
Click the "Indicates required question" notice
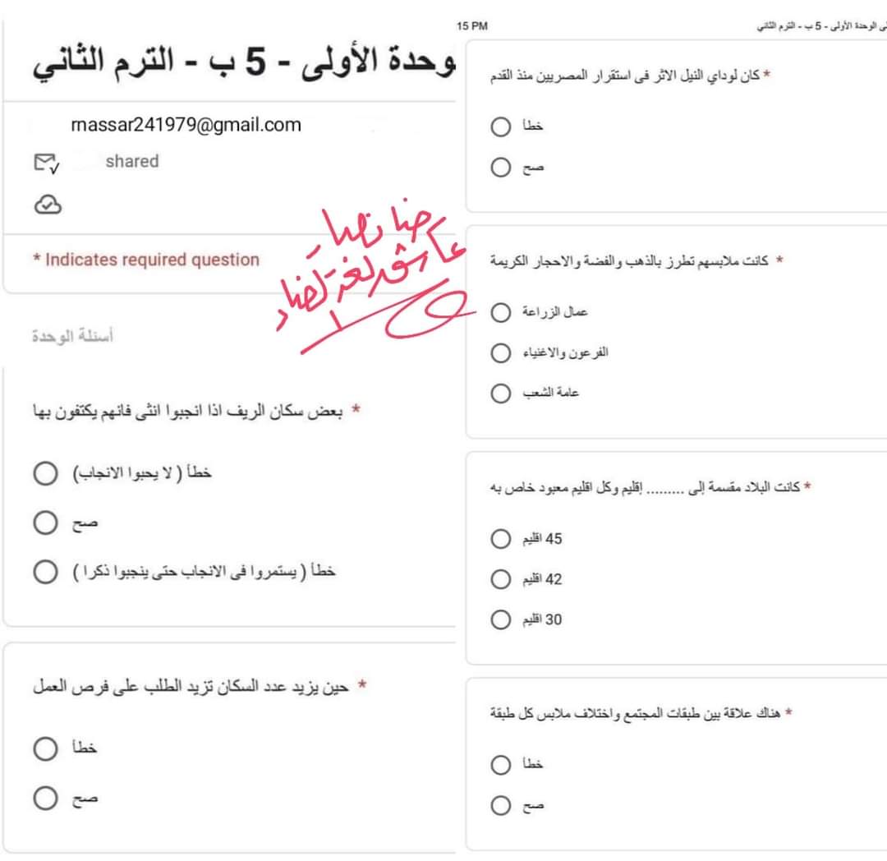146,260
